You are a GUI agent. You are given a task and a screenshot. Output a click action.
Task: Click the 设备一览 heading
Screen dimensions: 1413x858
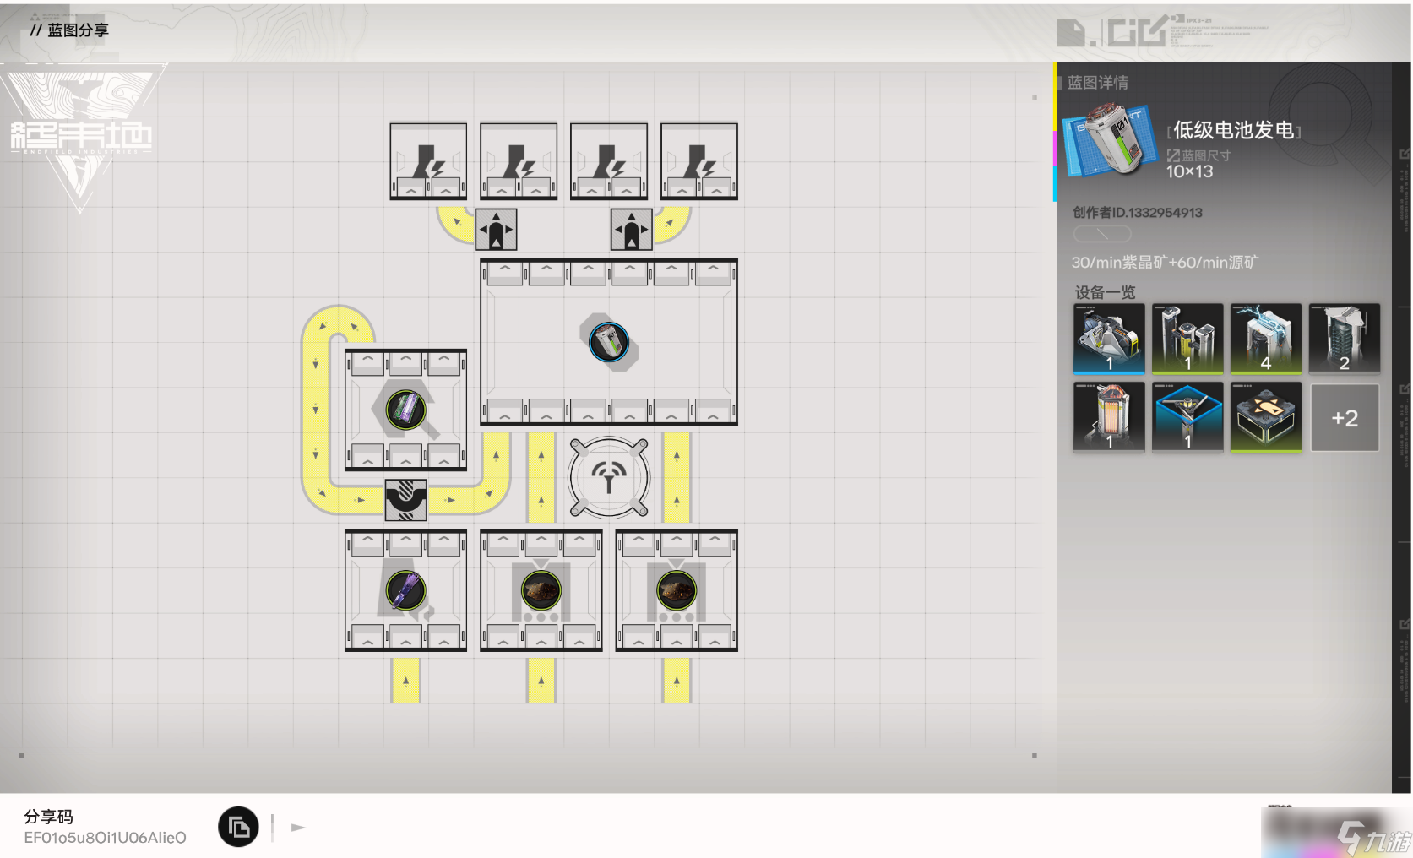point(1105,292)
